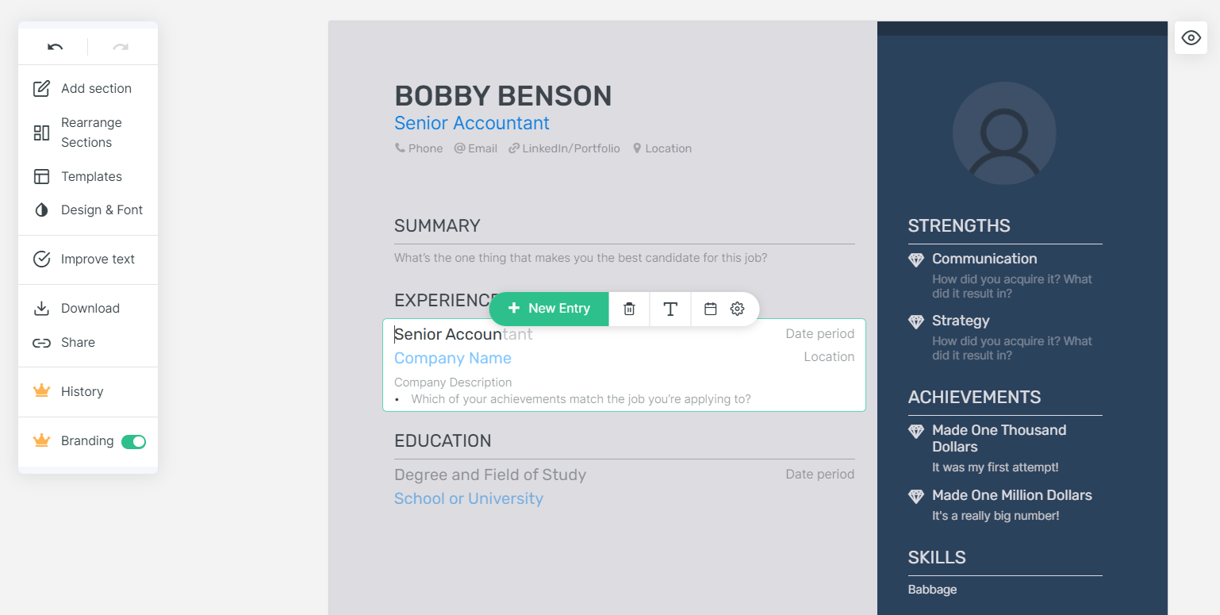Click Download in the sidebar
The width and height of the screenshot is (1220, 615).
click(x=82, y=308)
